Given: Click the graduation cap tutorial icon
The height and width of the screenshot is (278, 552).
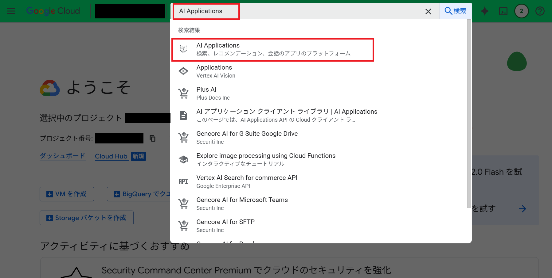Looking at the screenshot, I should pos(184,159).
